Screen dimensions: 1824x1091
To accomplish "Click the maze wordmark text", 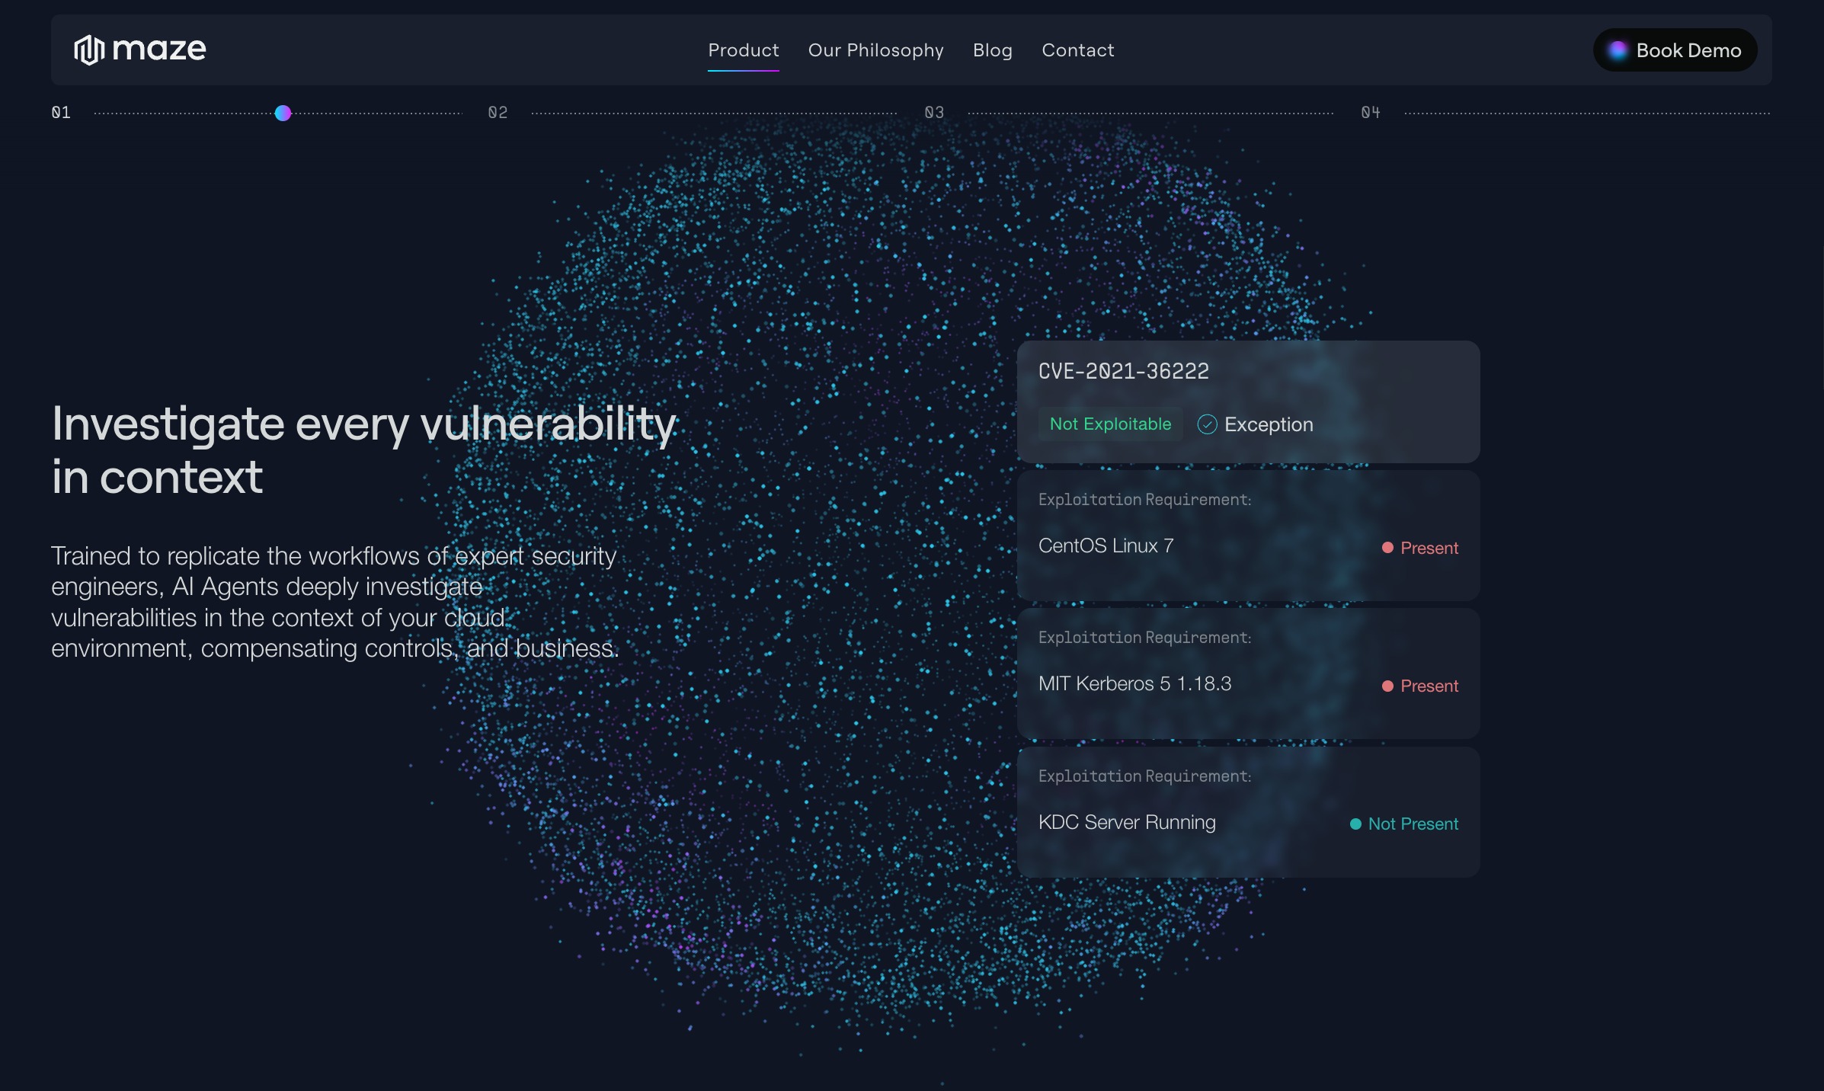I will click(x=159, y=50).
